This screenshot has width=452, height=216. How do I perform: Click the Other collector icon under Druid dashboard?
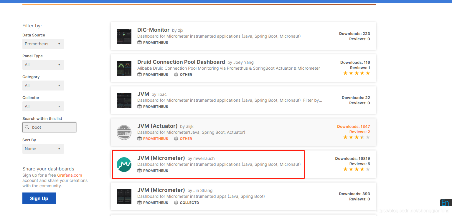[176, 75]
